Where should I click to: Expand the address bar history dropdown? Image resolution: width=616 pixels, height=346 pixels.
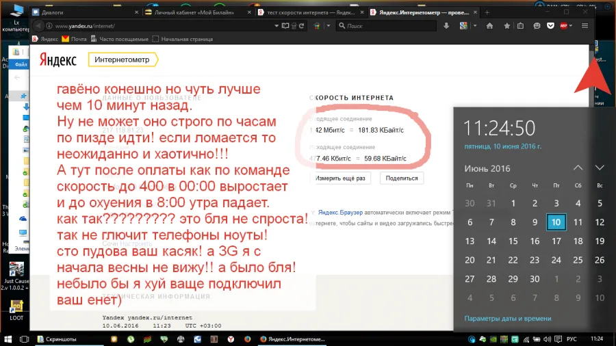(x=277, y=26)
